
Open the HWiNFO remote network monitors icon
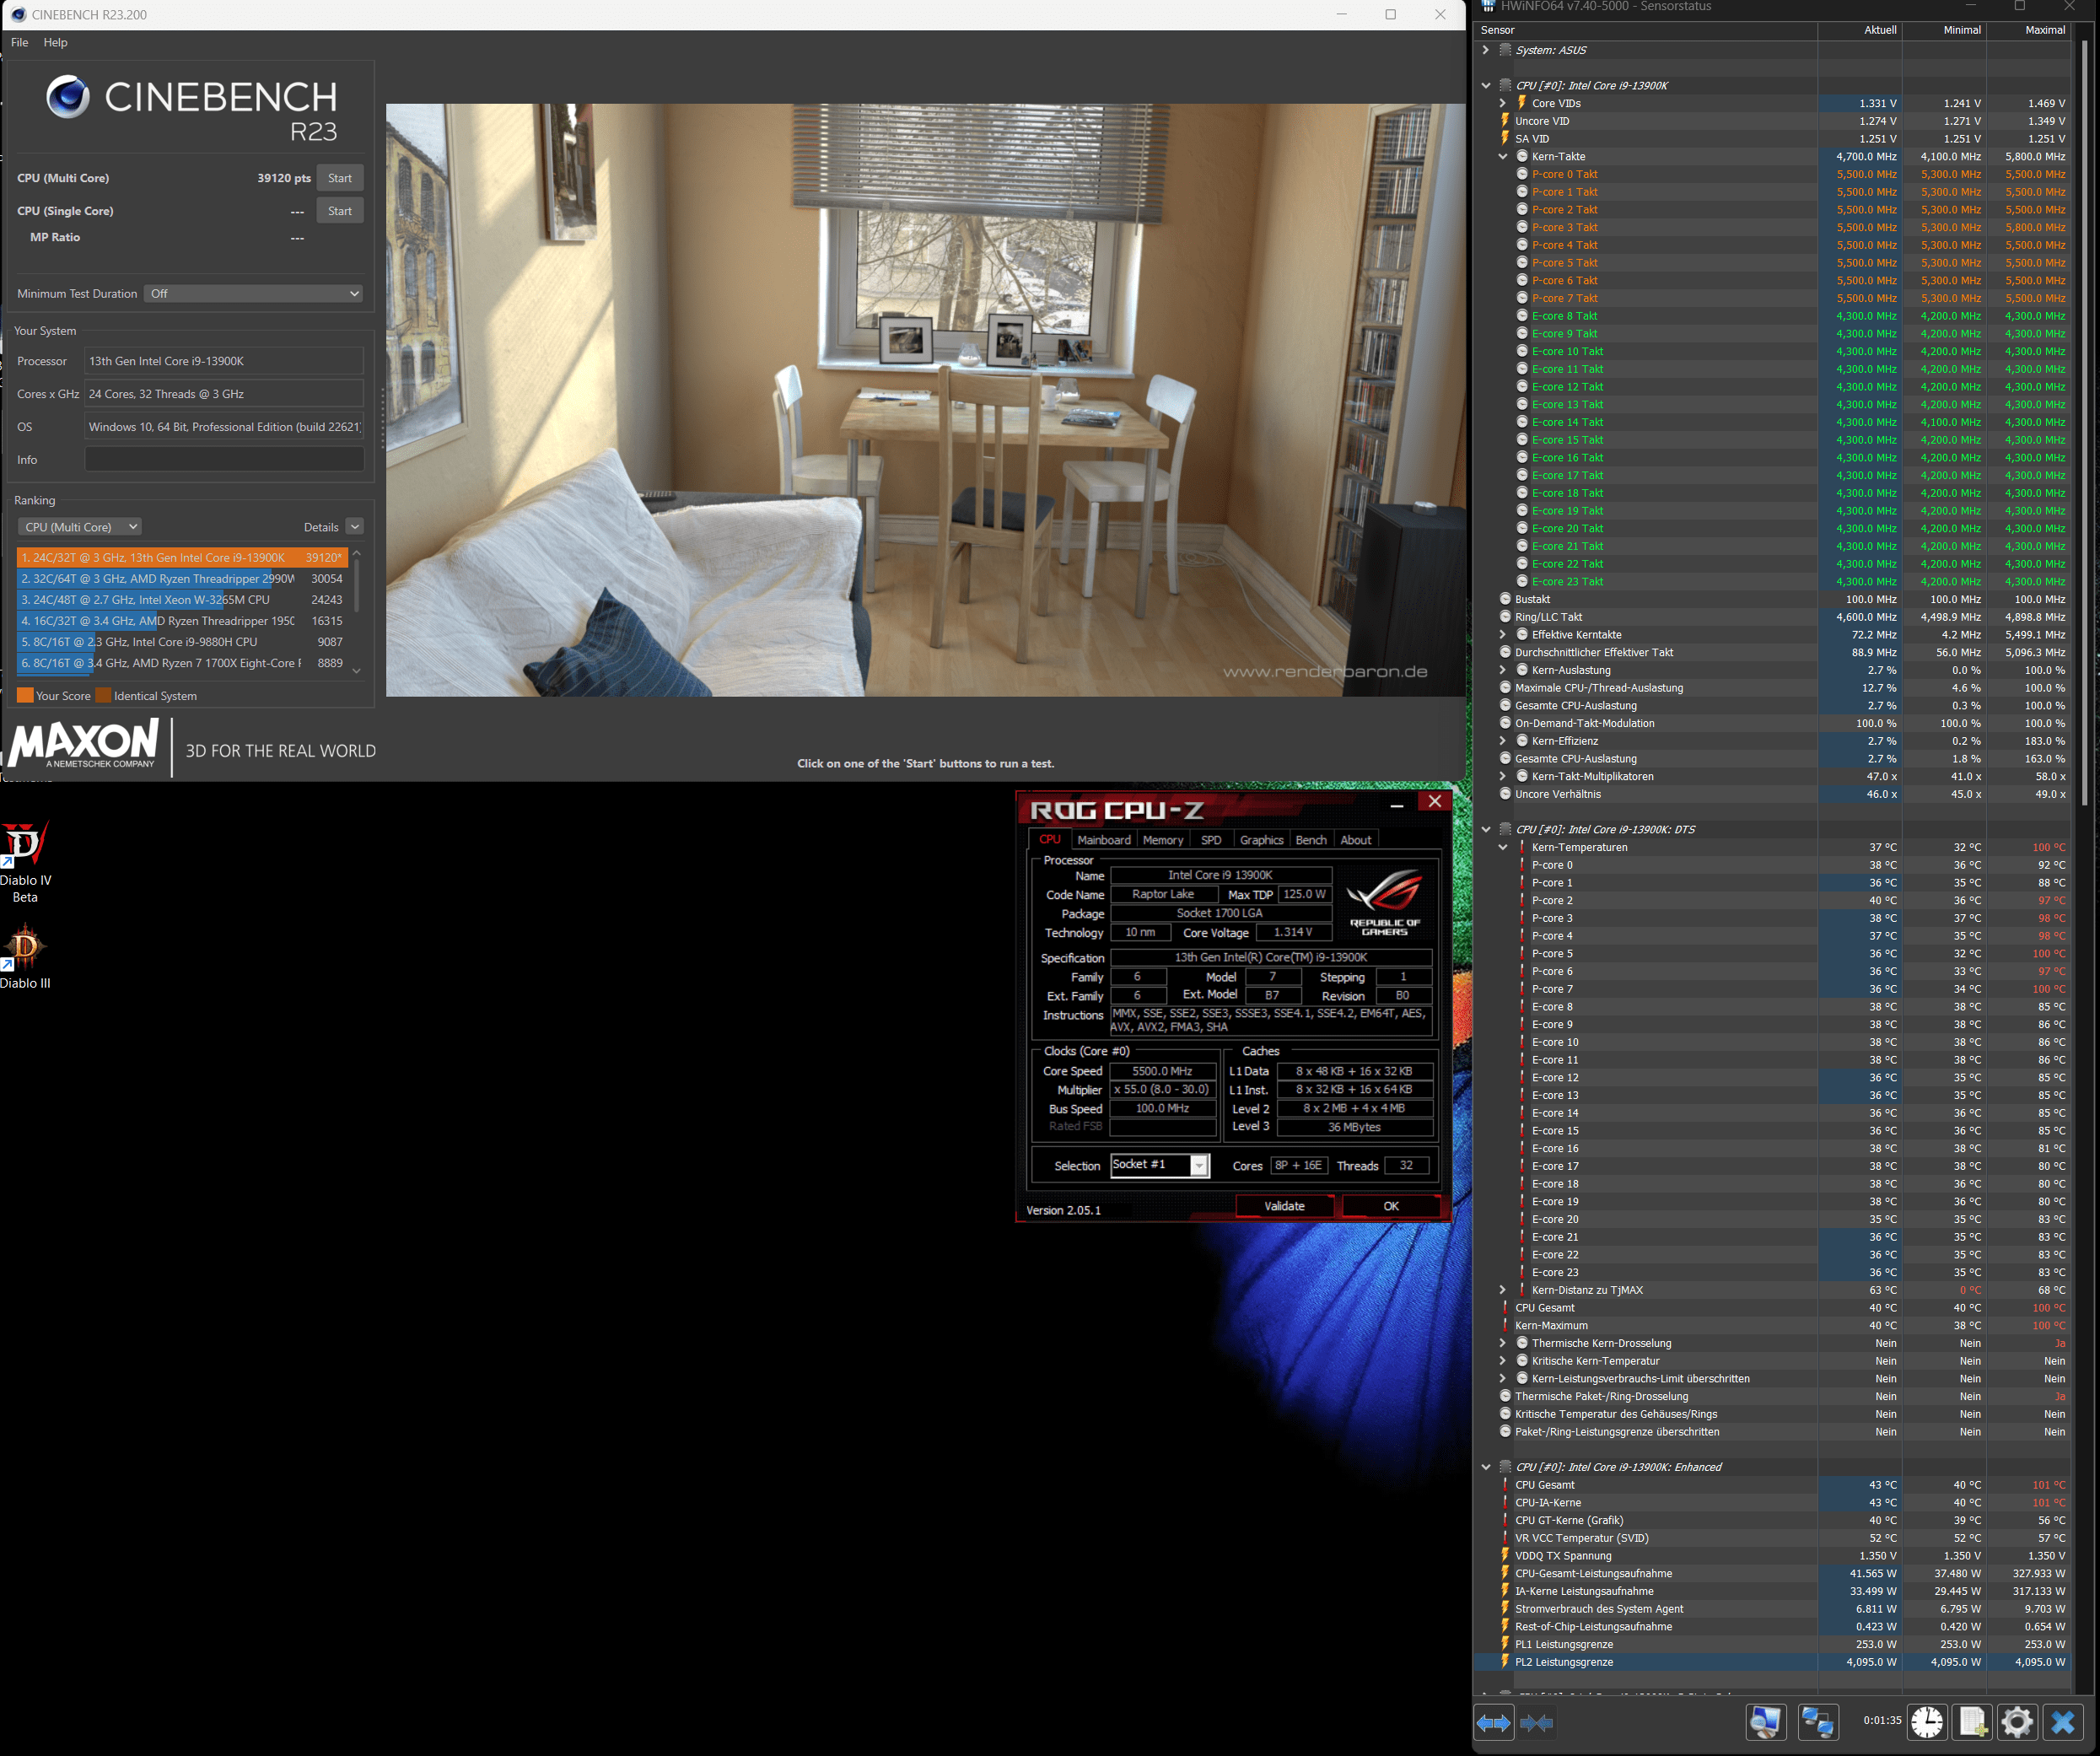click(x=1817, y=1722)
